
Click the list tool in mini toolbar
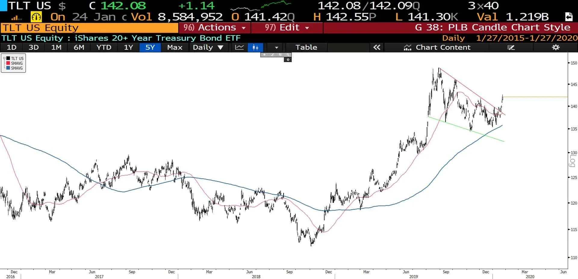280,55
